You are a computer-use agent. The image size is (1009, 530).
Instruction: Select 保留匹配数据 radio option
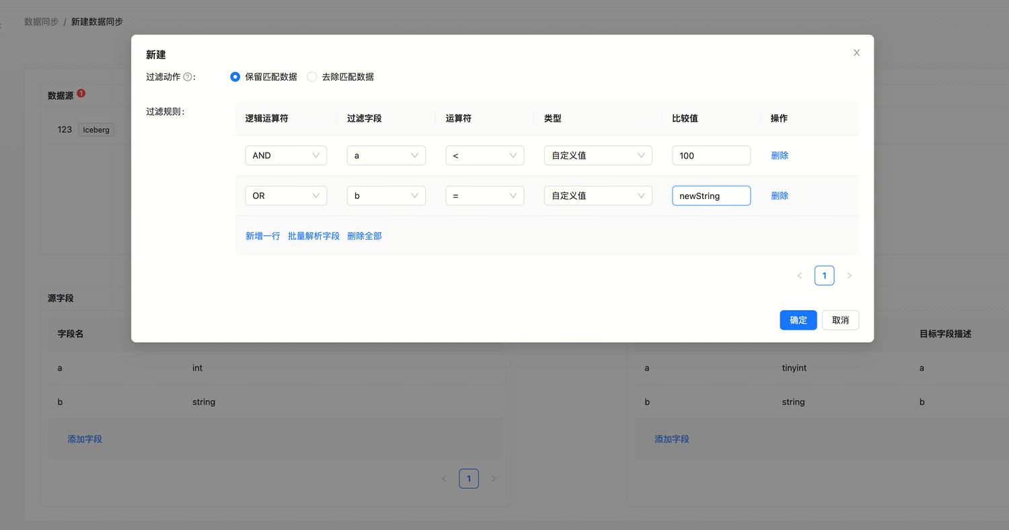coord(235,77)
